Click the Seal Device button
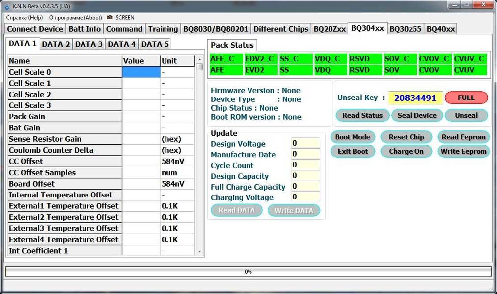 tap(417, 115)
